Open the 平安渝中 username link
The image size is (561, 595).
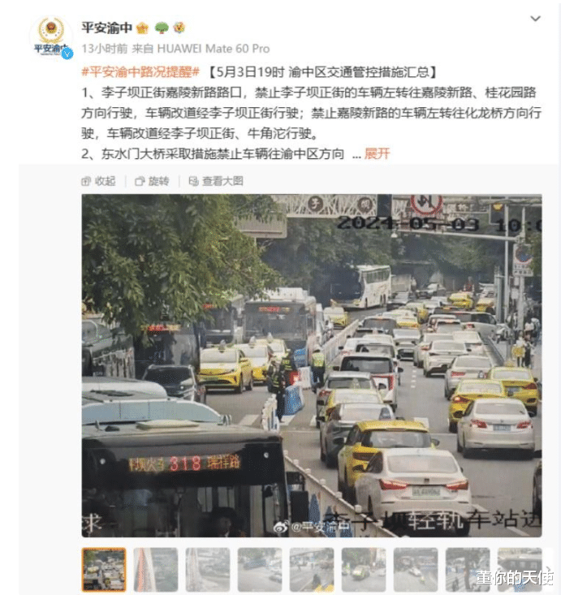coord(106,28)
